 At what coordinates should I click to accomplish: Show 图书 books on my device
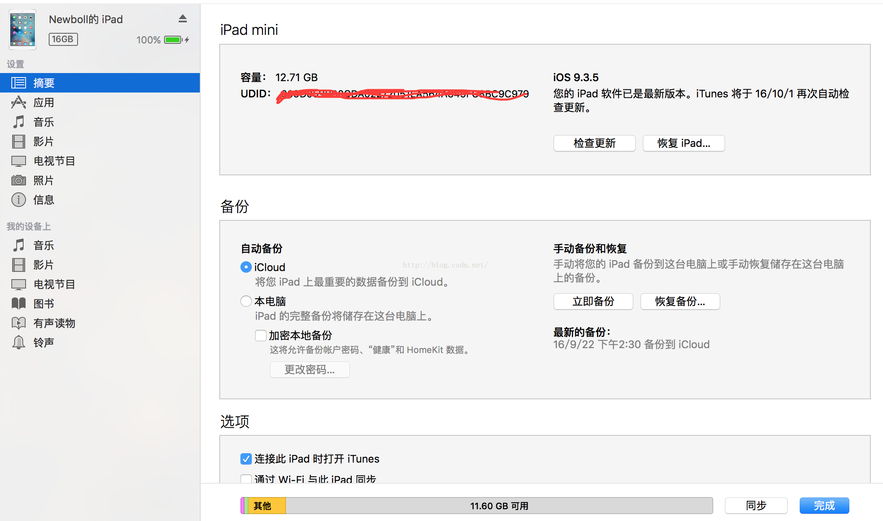100,304
